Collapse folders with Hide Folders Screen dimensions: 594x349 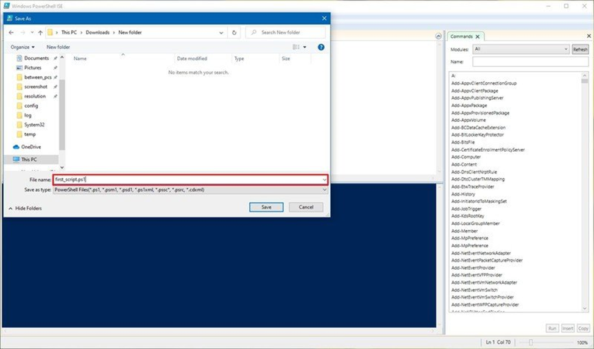click(25, 208)
